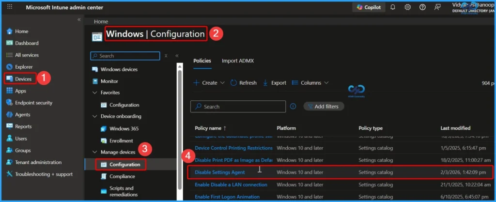Open notifications bell icon
Screen dimensions: 496x202
(392, 7)
